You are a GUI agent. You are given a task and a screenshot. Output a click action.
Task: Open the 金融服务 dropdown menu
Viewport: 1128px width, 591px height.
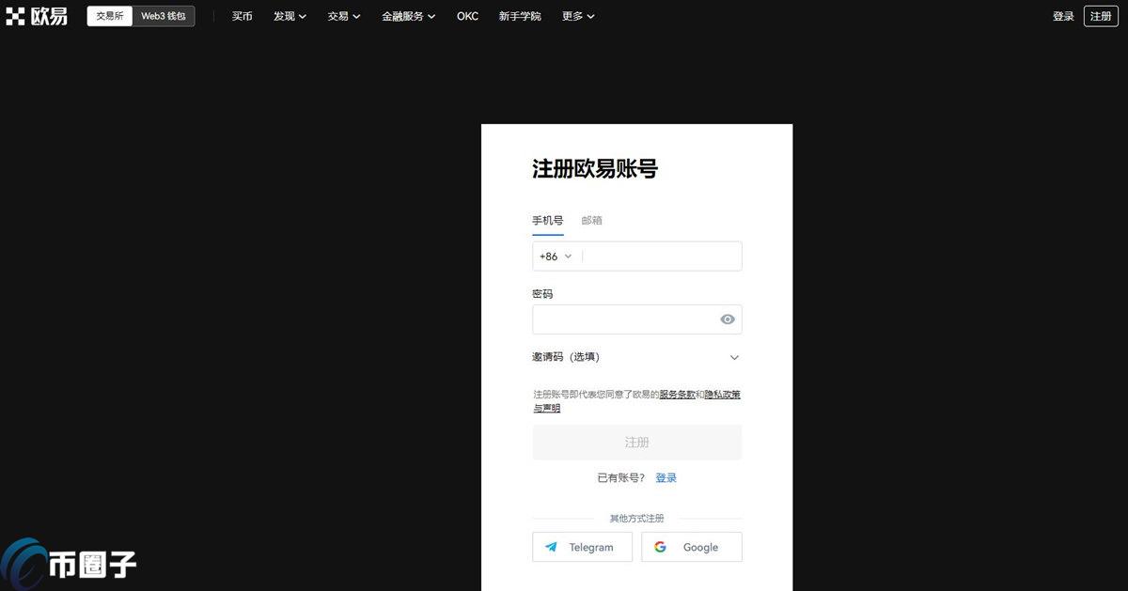[x=408, y=15]
